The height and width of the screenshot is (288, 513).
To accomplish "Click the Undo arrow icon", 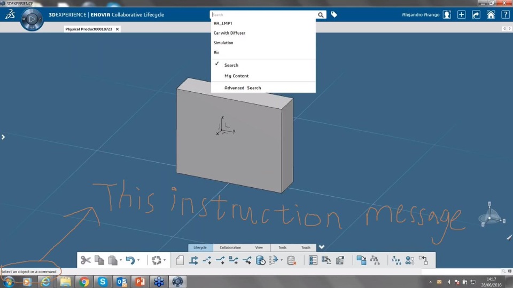I will [x=130, y=260].
